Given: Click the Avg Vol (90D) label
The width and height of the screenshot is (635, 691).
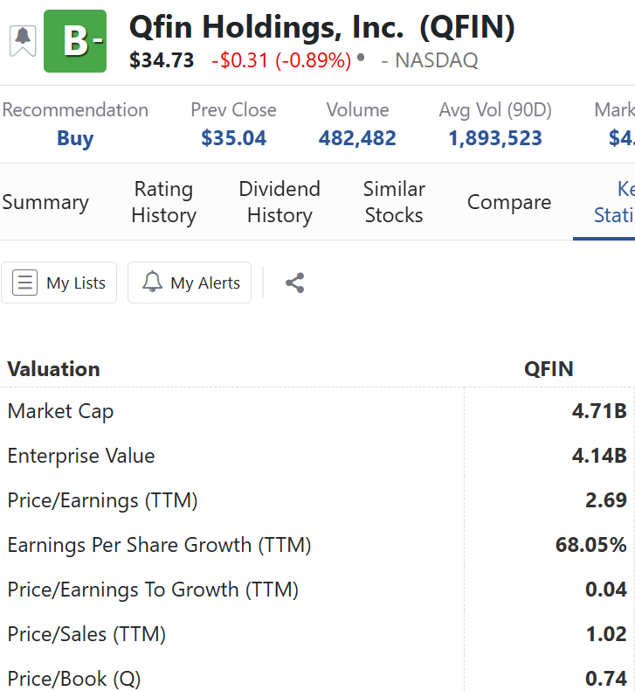Looking at the screenshot, I should click(495, 110).
